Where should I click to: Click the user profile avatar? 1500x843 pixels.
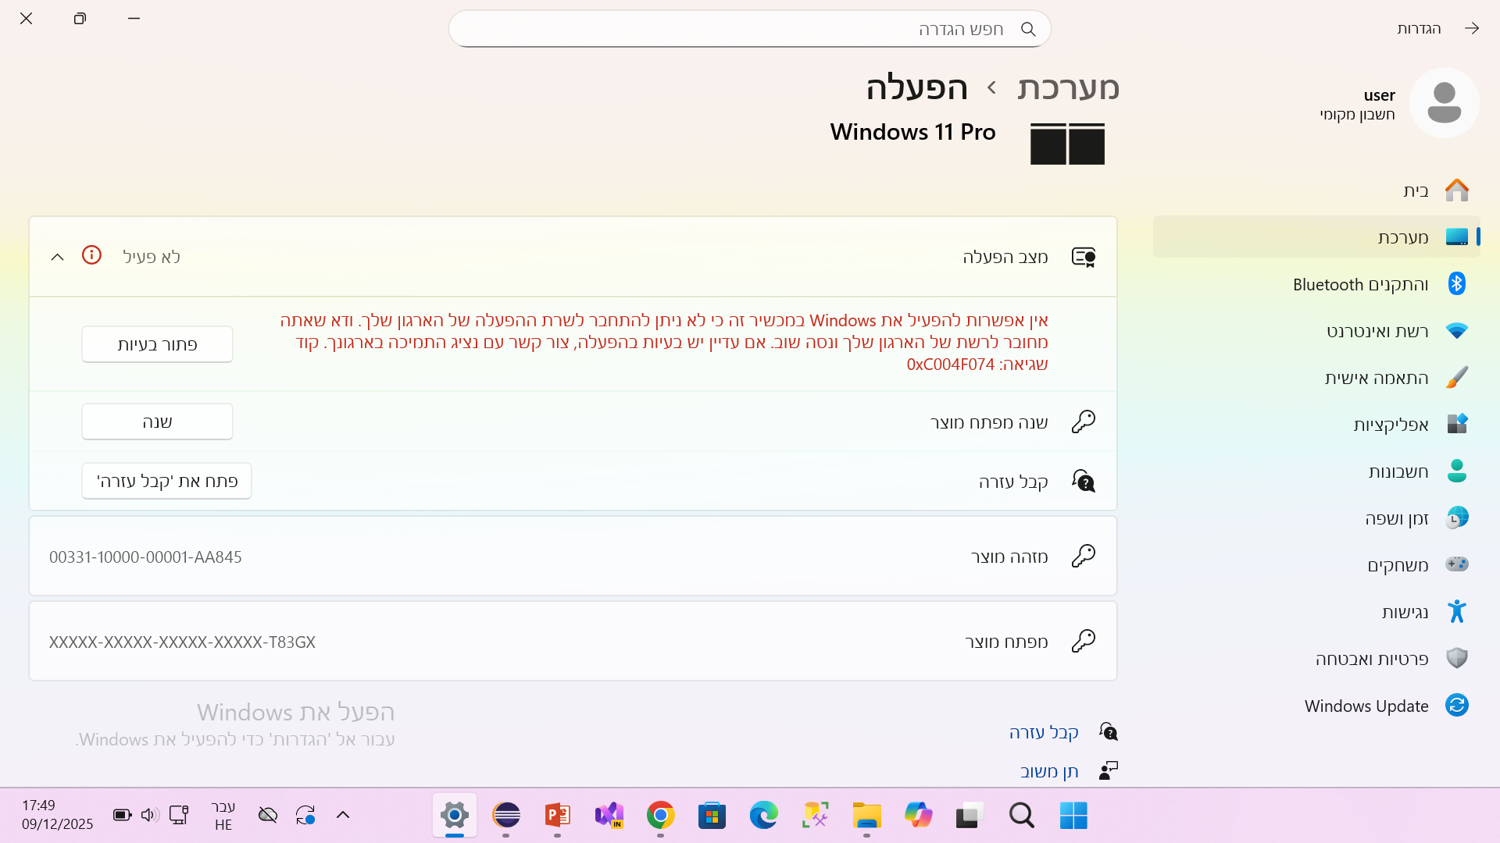[x=1443, y=102]
